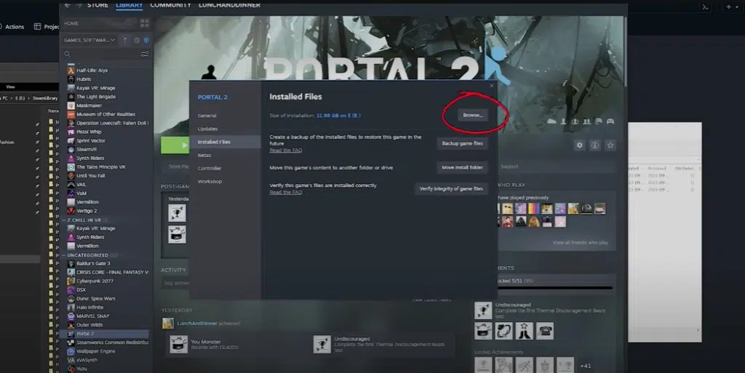Click the achievements progress bar
745x373 pixels.
coord(554,288)
